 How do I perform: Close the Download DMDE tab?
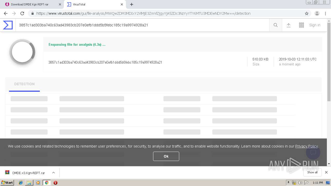(x=60, y=4)
